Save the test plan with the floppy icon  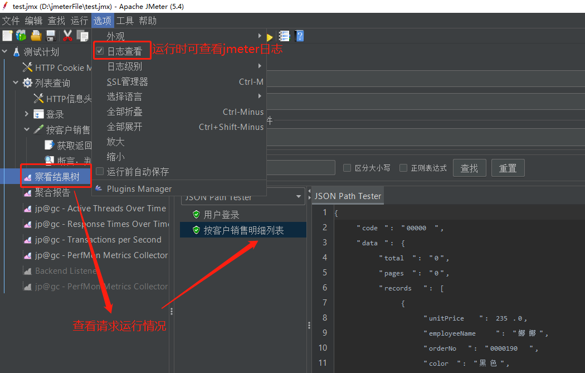click(x=50, y=36)
